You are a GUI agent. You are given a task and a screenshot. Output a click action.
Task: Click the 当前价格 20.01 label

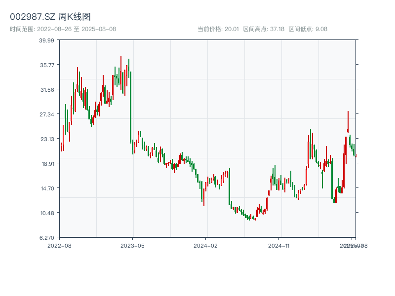tap(218, 29)
